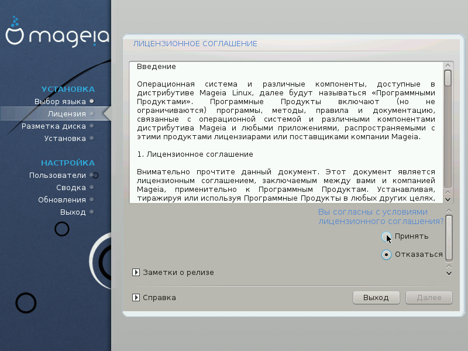468x351 pixels.
Task: Click the license text scrollbar thumb
Action: click(x=448, y=78)
